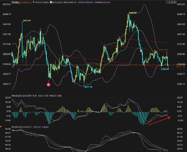Click the second chart-layout icon at top right
187x152 pixels.
170,2
